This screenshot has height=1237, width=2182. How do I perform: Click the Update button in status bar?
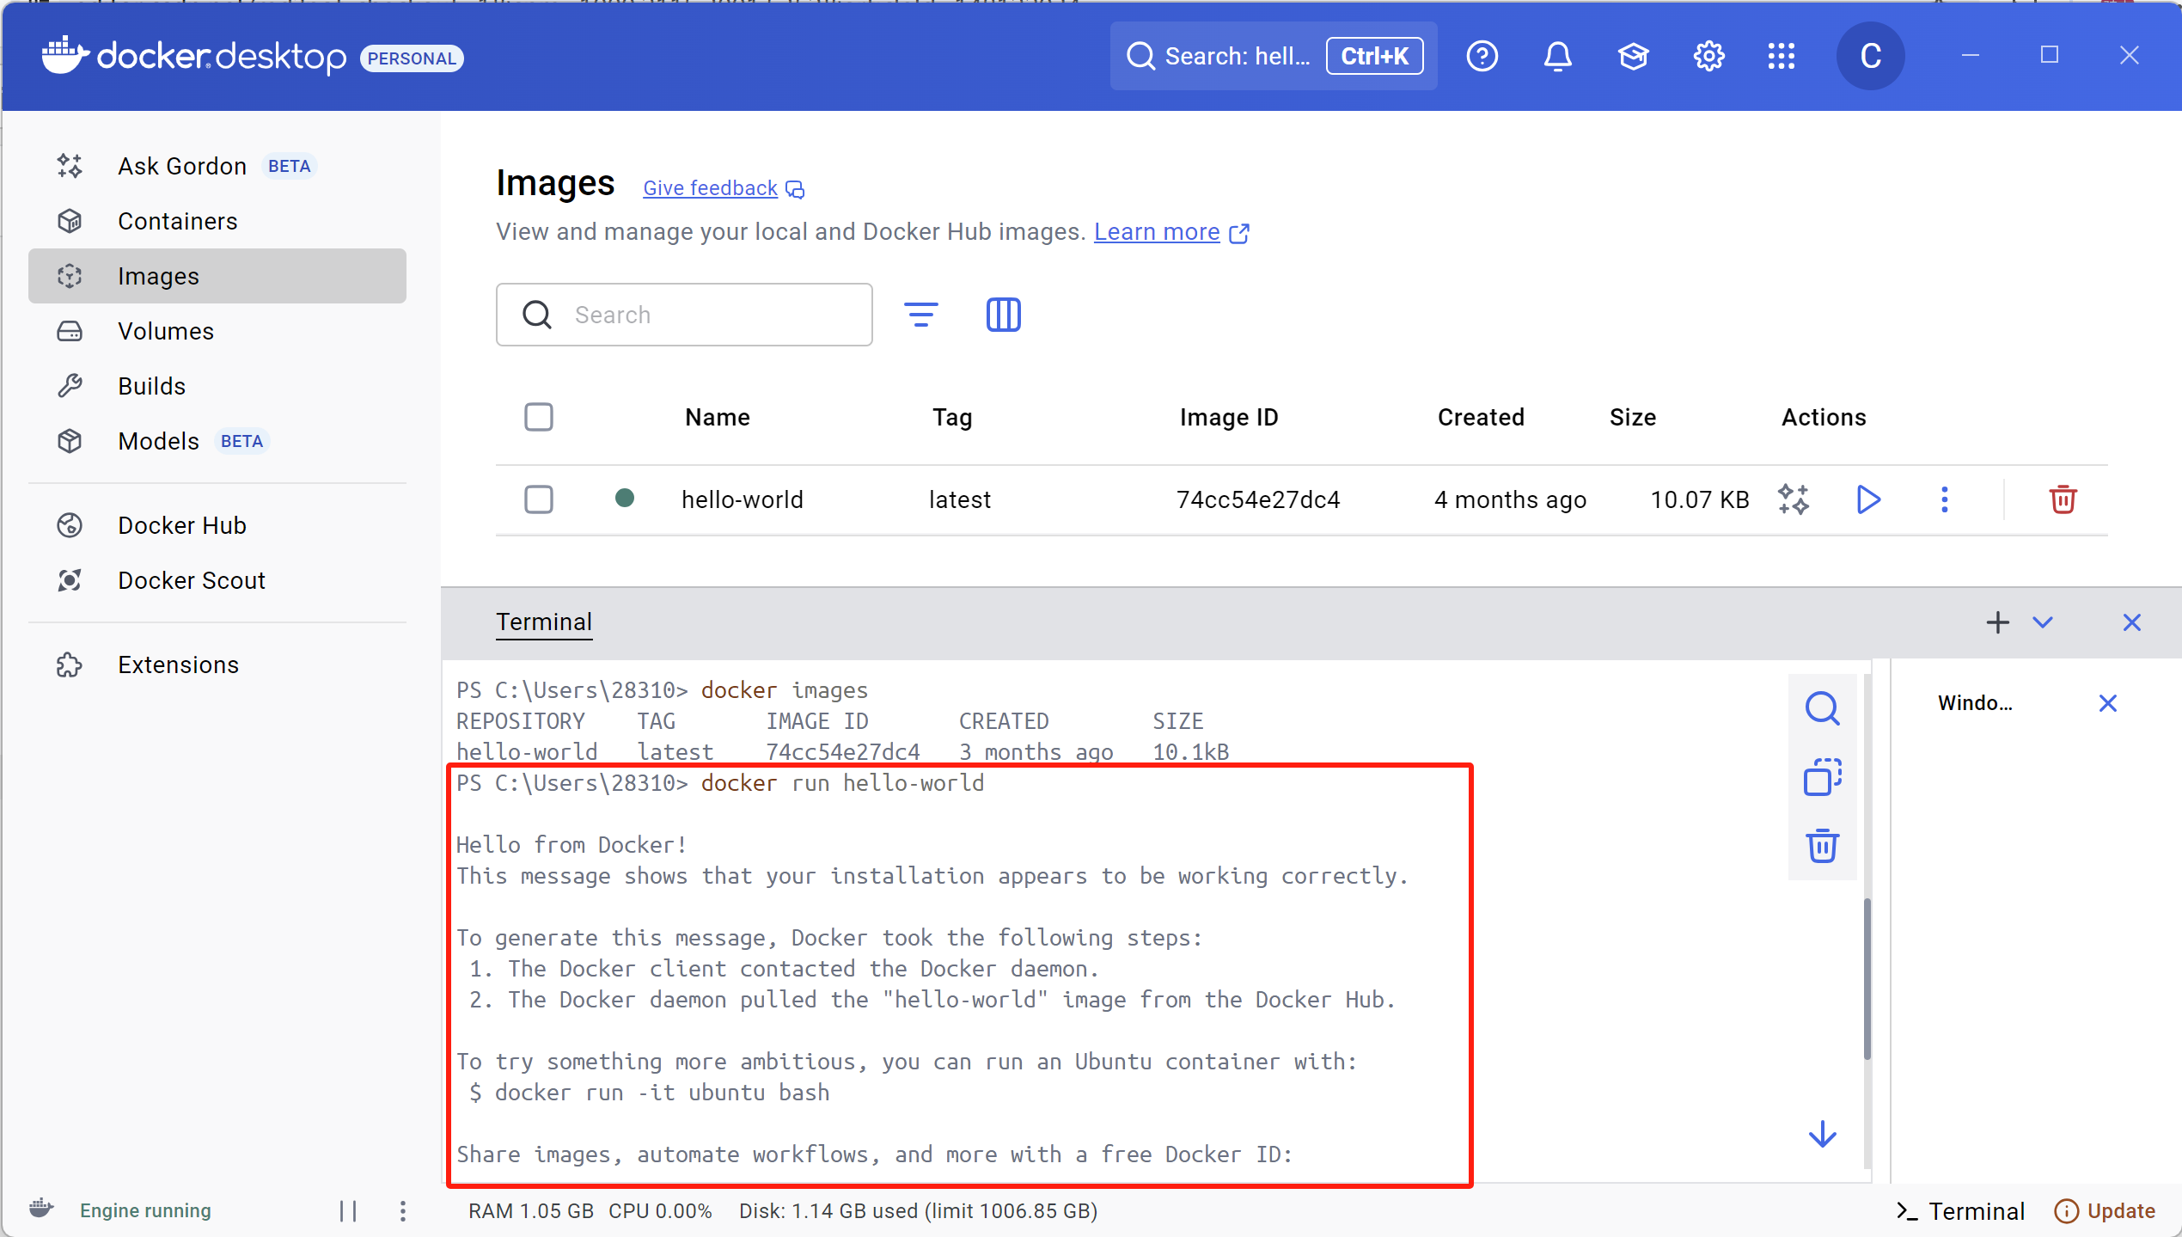point(2105,1210)
